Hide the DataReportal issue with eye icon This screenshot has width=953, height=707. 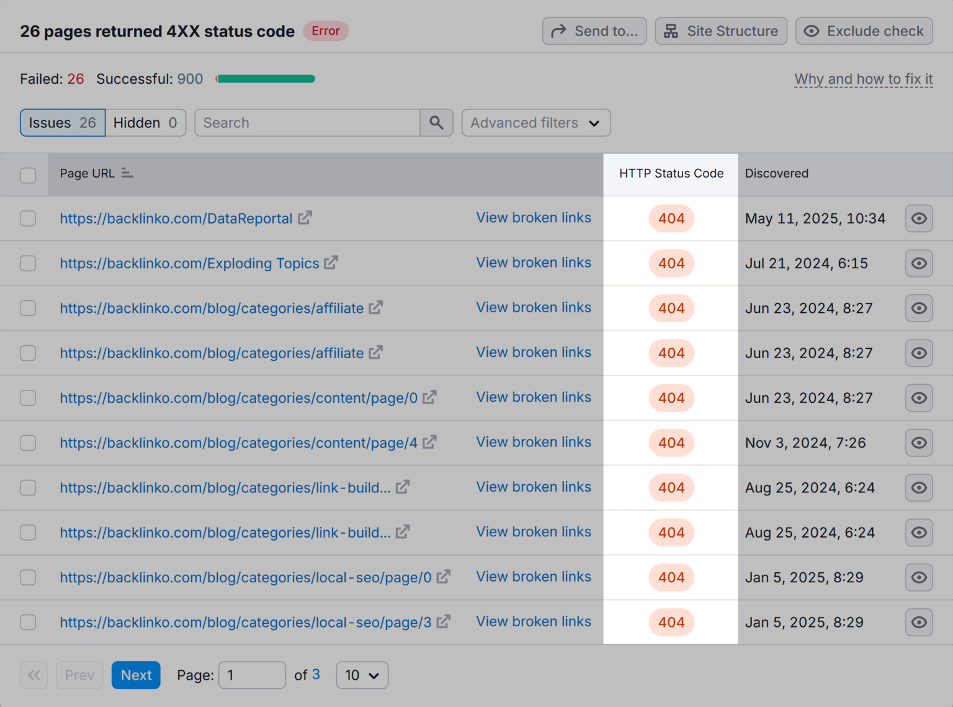coord(919,218)
